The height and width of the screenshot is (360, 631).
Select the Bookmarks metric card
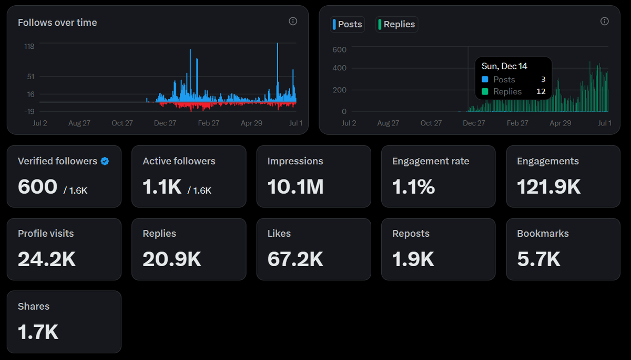tap(563, 249)
